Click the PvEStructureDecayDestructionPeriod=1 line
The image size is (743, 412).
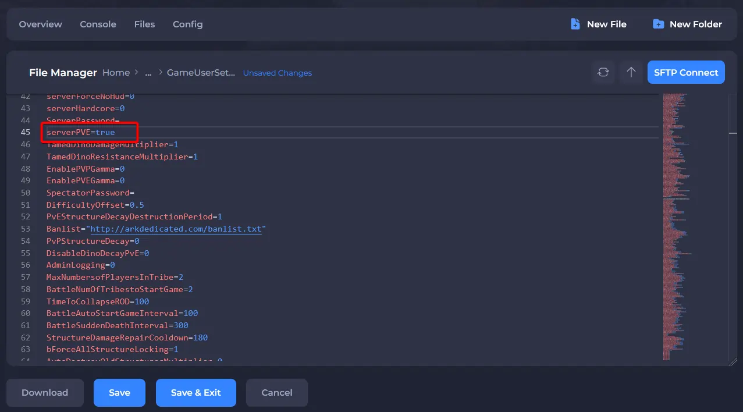click(x=134, y=216)
